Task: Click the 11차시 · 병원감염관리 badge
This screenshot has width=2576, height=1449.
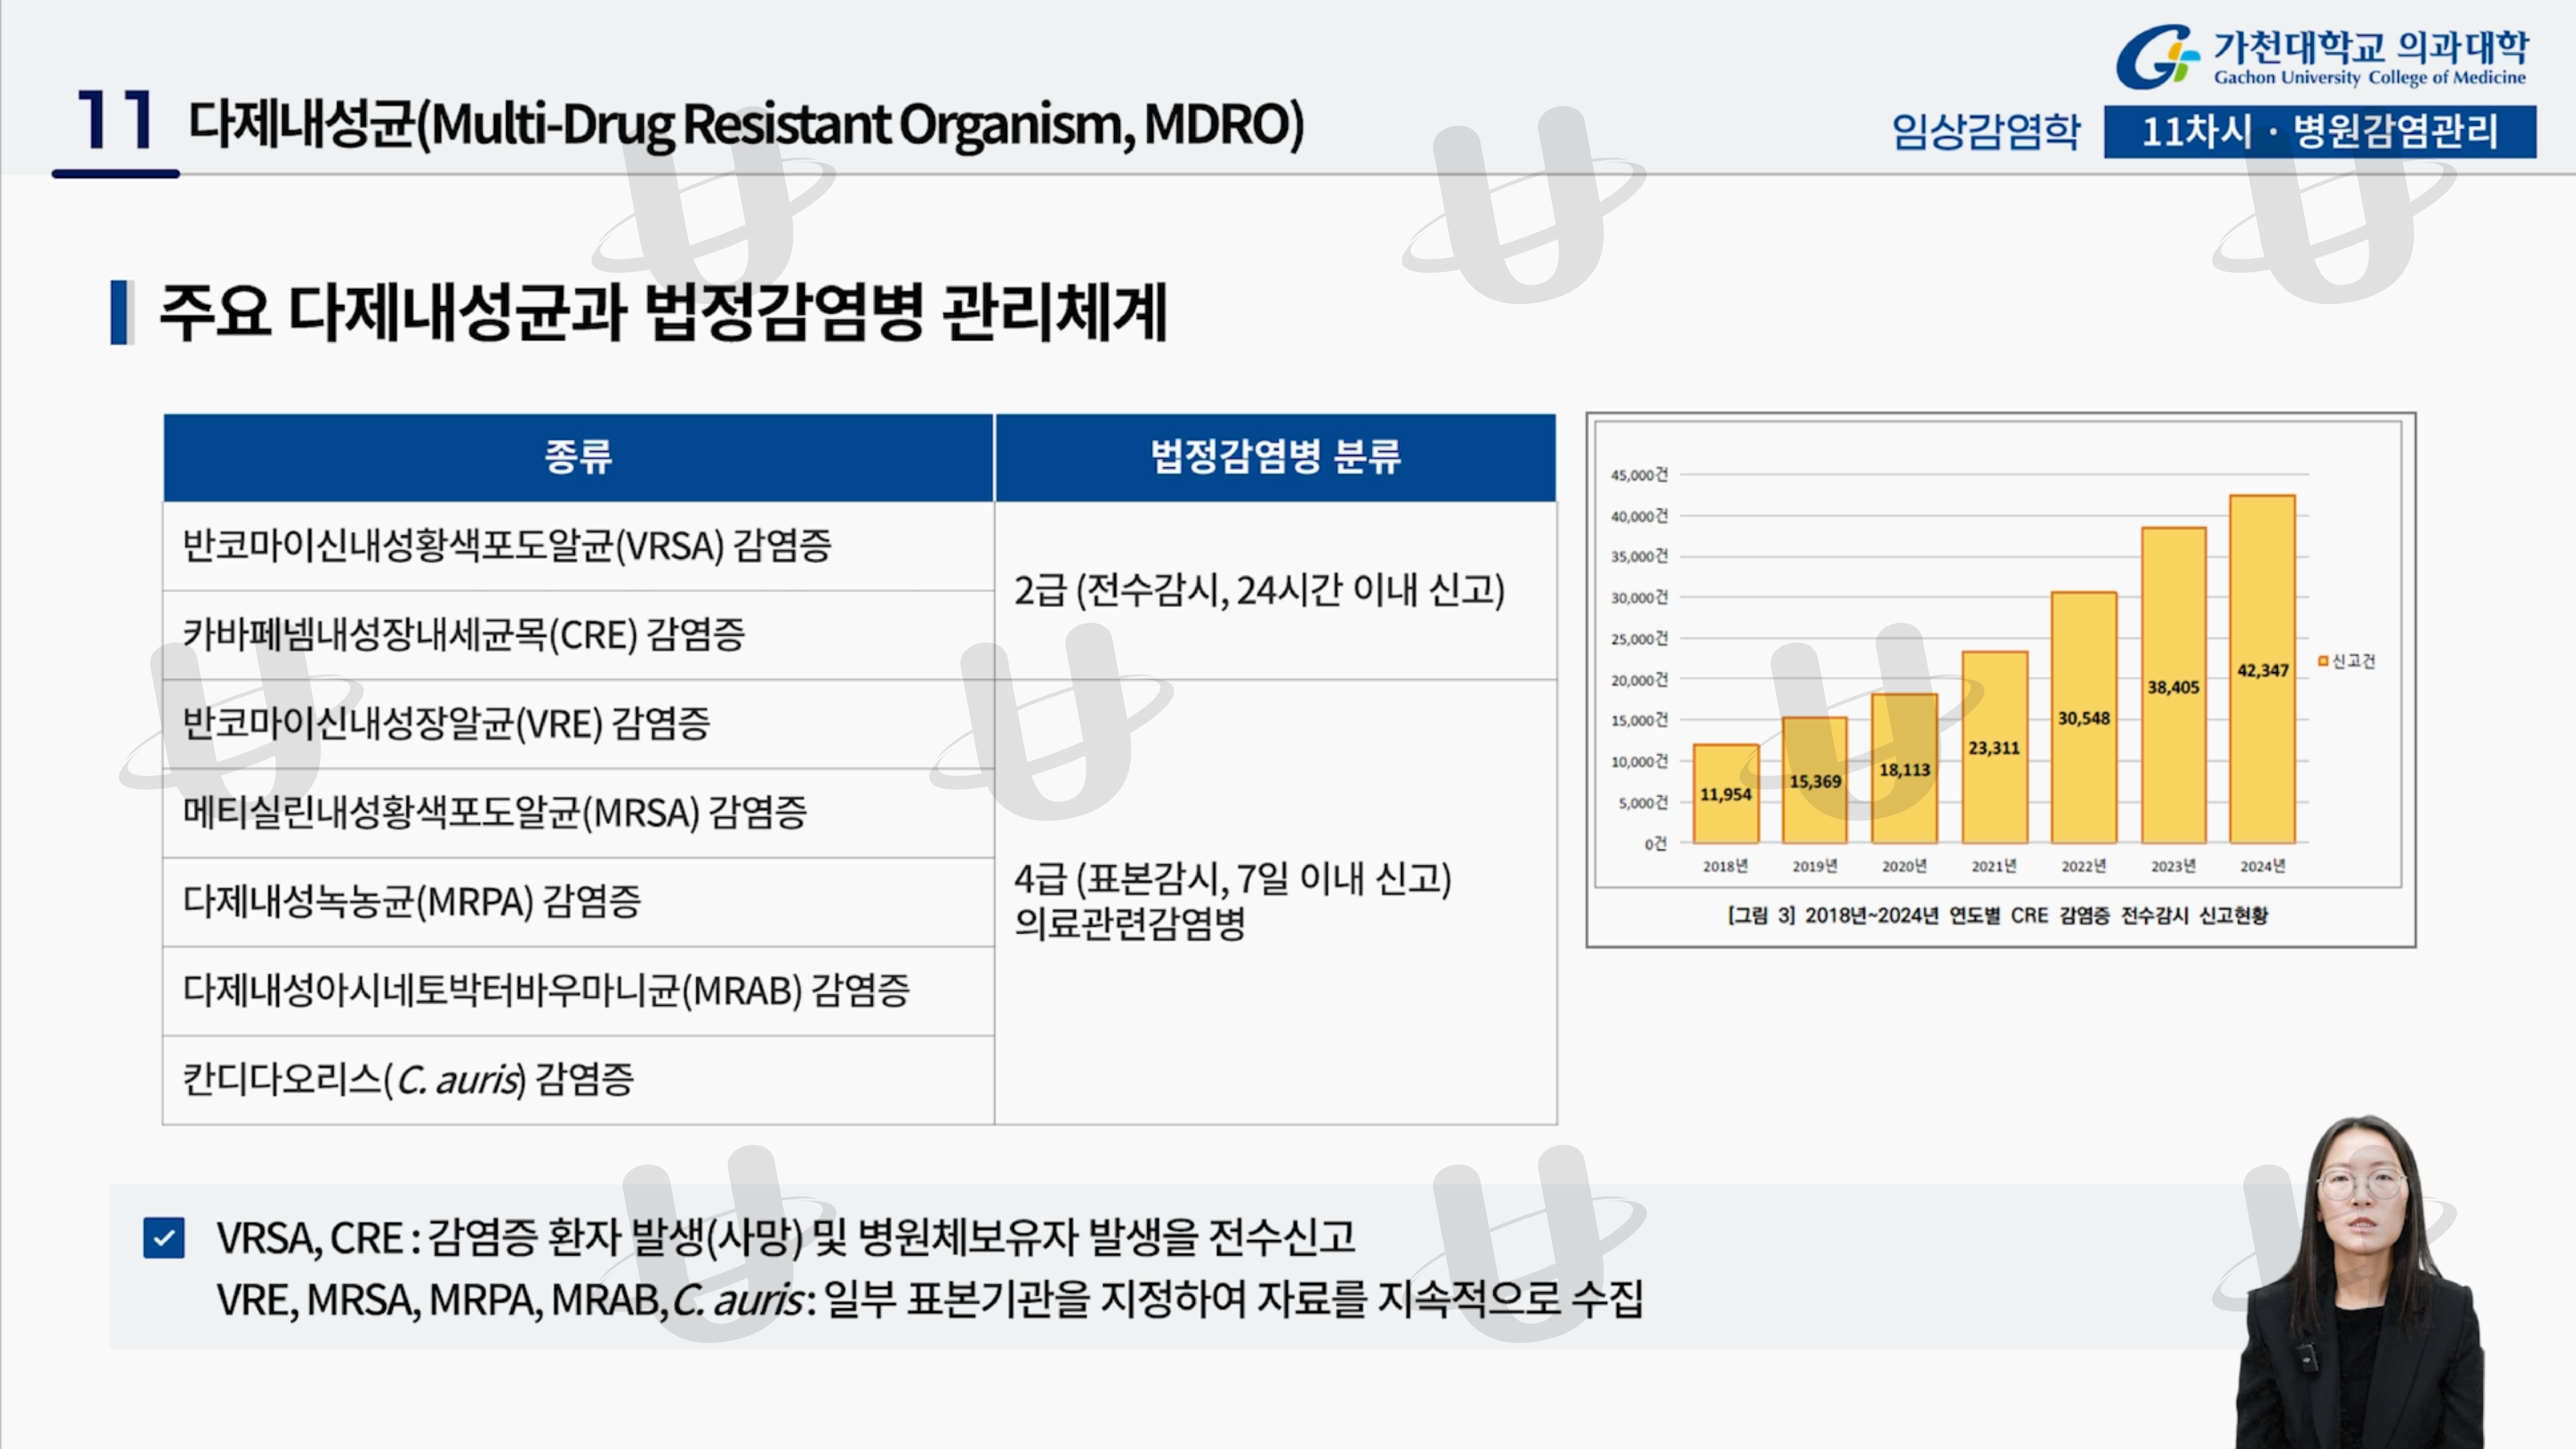Action: tap(2320, 132)
